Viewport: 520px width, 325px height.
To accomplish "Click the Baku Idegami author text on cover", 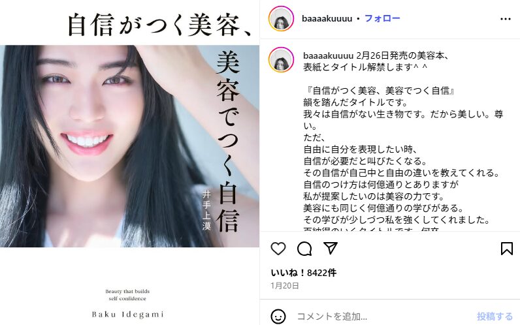I will coord(127,315).
